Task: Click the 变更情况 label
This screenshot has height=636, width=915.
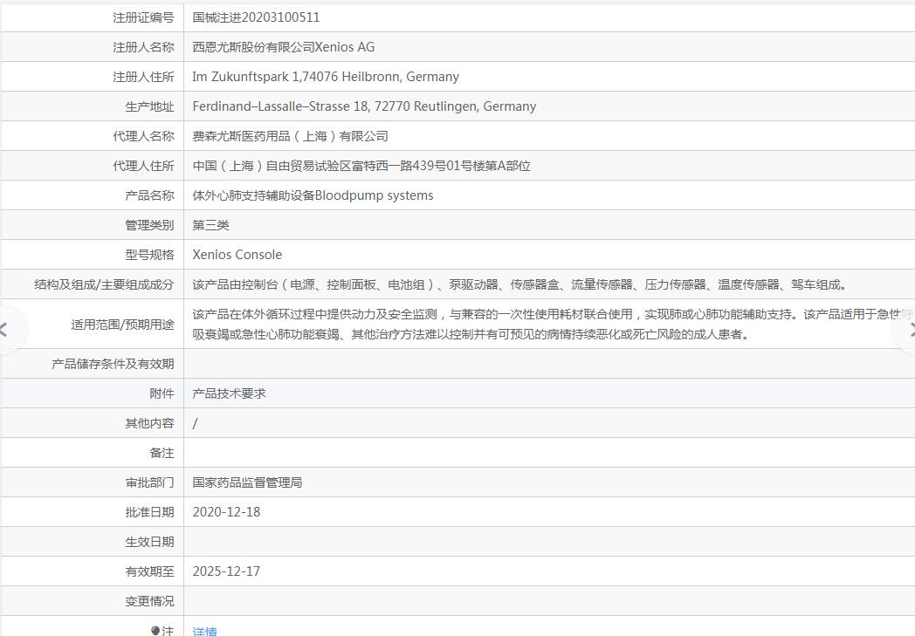Action: tap(149, 602)
